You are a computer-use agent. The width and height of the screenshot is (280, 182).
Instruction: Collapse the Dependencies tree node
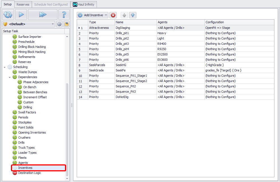coord(10,77)
